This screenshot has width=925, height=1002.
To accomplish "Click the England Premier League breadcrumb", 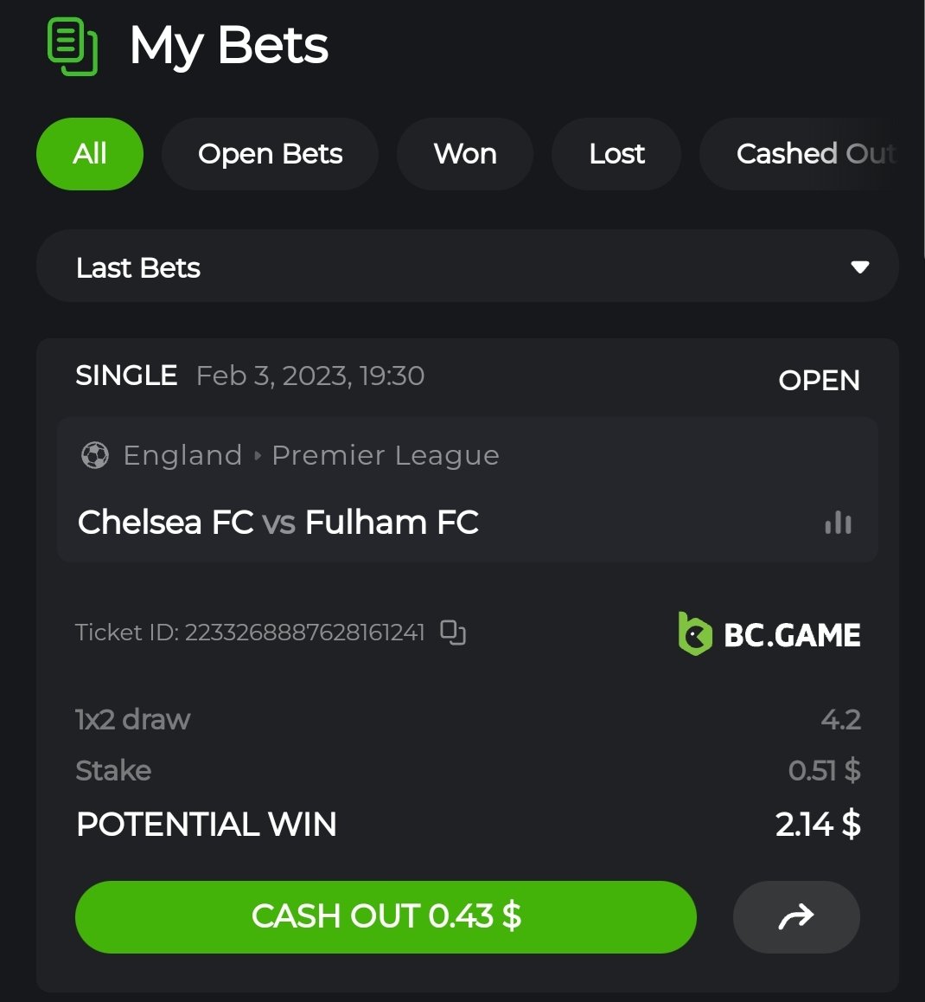I will (311, 455).
